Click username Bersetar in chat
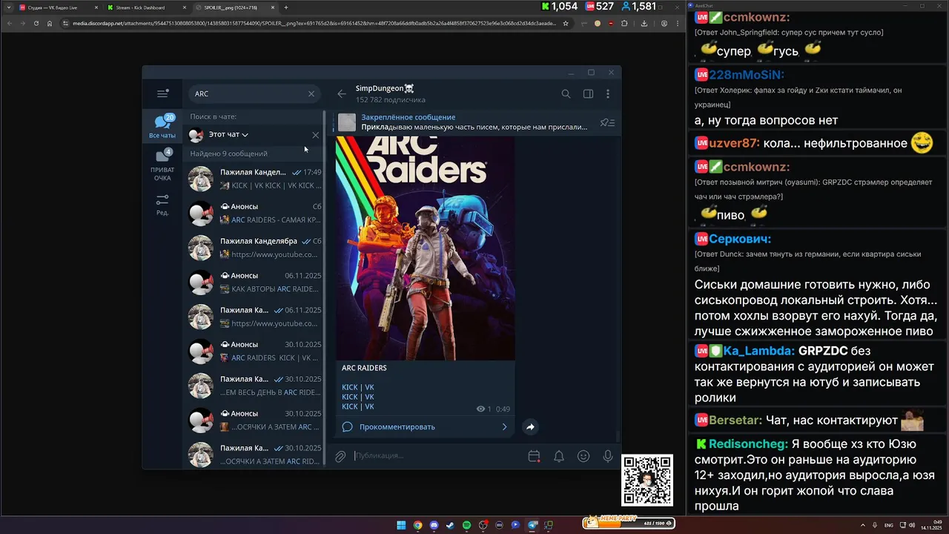949x534 pixels. 735,420
